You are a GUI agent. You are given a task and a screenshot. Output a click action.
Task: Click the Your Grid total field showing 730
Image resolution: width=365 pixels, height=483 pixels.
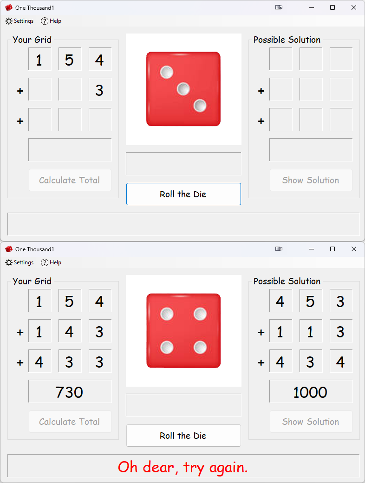click(x=70, y=391)
